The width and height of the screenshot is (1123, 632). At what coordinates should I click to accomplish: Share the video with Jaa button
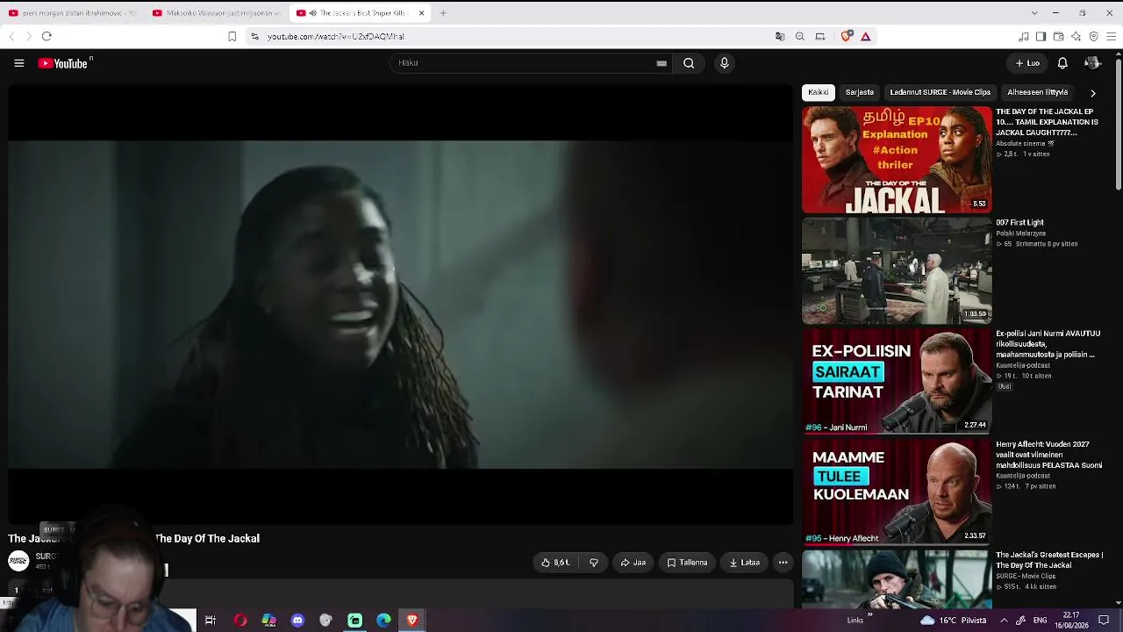[x=633, y=563]
